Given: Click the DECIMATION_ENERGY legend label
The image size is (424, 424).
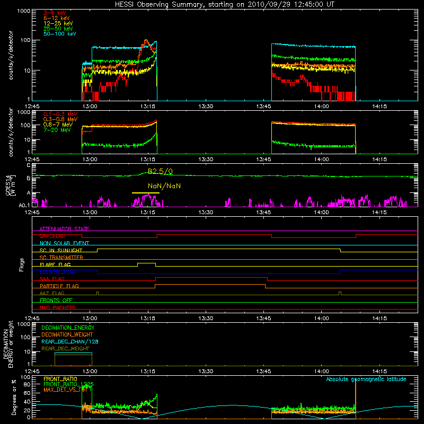Looking at the screenshot, I should click(x=68, y=328).
